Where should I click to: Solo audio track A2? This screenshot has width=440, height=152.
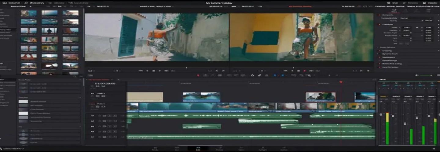click(110, 121)
